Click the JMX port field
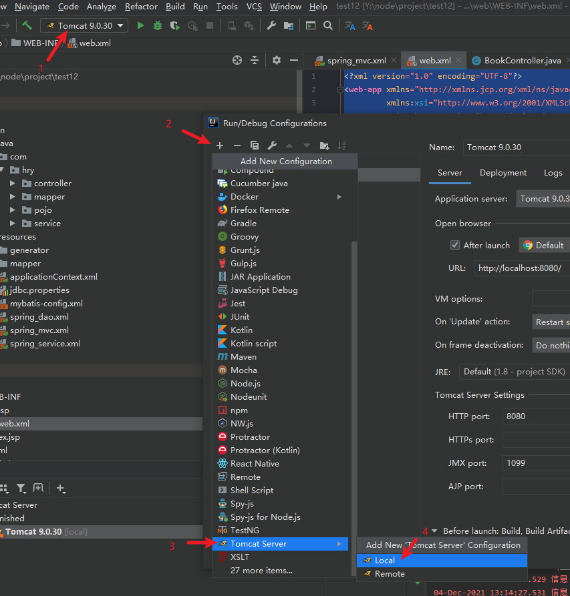The image size is (570, 596). point(536,463)
